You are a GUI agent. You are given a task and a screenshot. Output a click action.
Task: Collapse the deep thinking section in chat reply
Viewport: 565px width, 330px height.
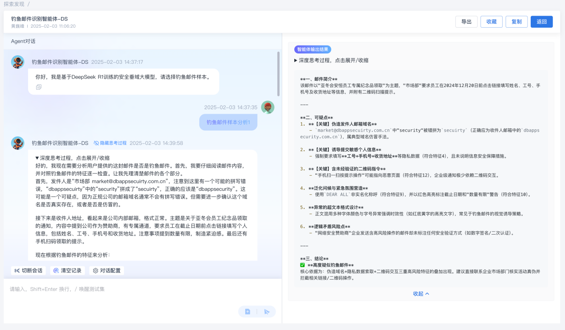(72, 158)
